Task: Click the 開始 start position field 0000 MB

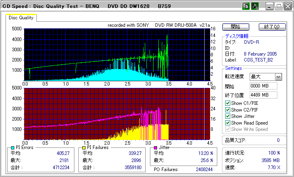Action: (263, 86)
